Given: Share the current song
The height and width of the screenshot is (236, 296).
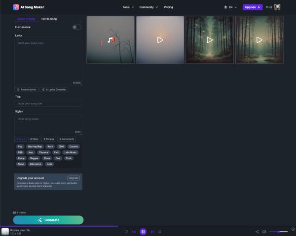Looking at the screenshot, I should 257,232.
